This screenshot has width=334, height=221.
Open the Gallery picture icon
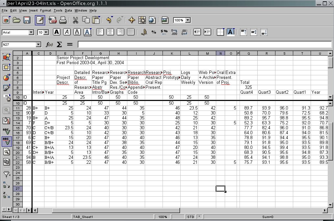point(165,20)
